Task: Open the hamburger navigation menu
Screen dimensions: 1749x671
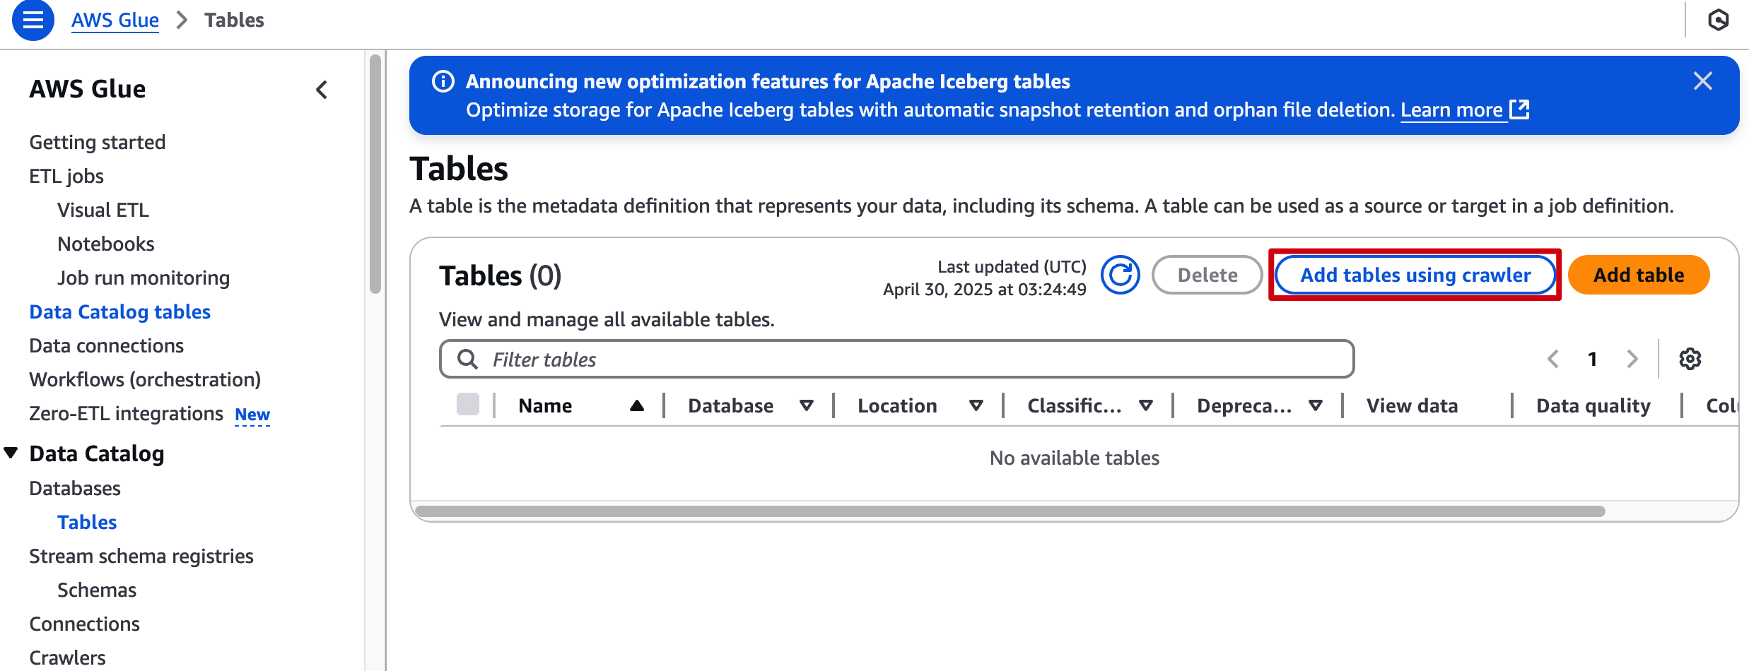Action: 33,20
